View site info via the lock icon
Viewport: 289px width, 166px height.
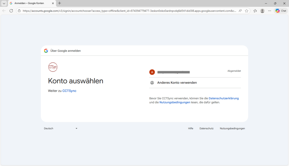(x=19, y=11)
